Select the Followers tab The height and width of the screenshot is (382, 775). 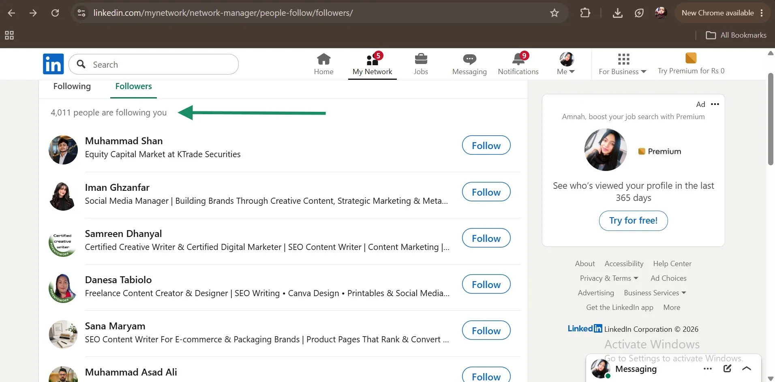pos(133,86)
